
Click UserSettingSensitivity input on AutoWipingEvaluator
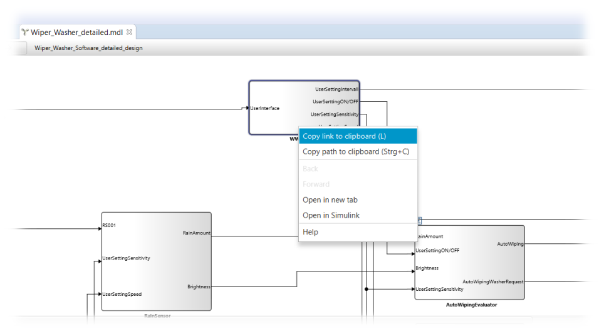tap(439, 290)
